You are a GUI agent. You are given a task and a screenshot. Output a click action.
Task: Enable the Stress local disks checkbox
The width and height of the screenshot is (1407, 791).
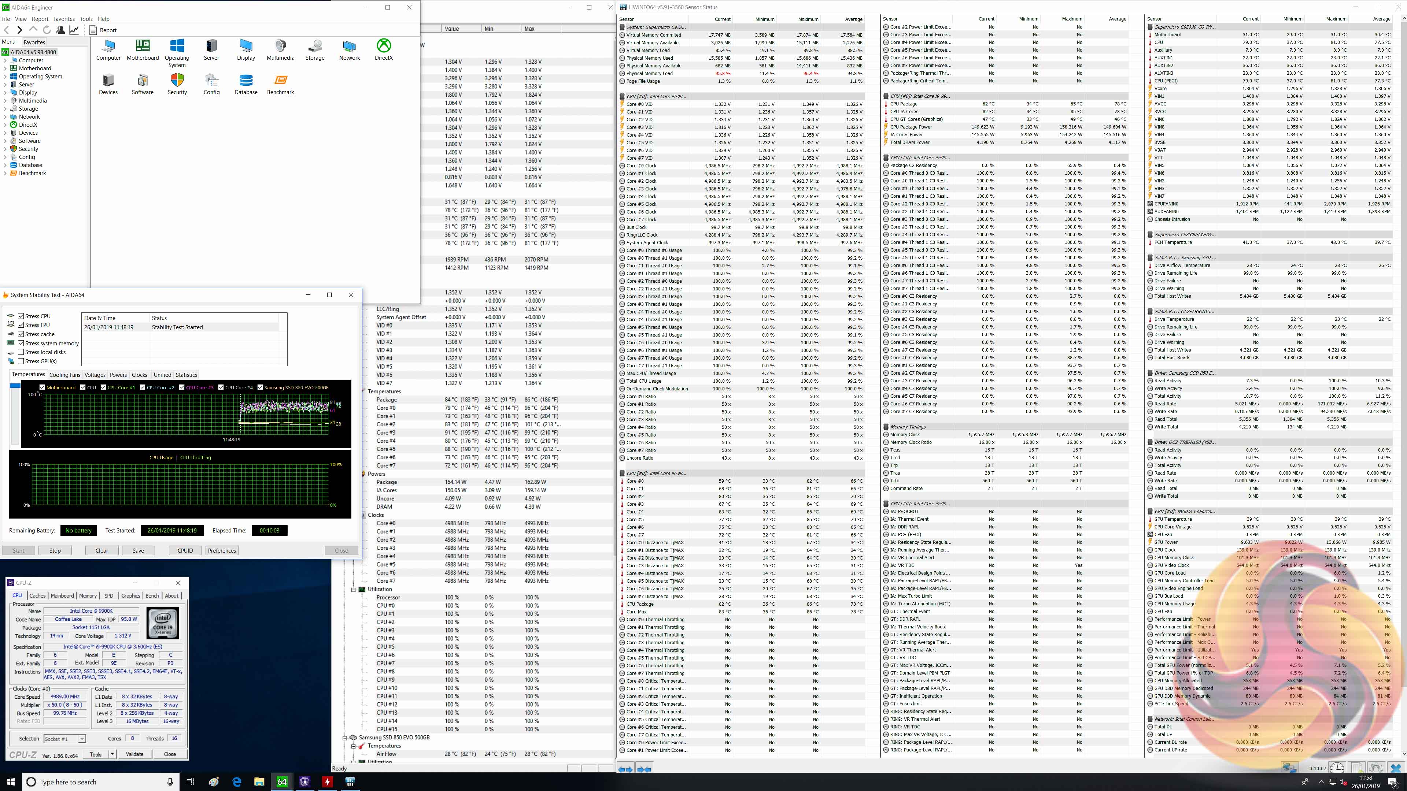coord(21,352)
